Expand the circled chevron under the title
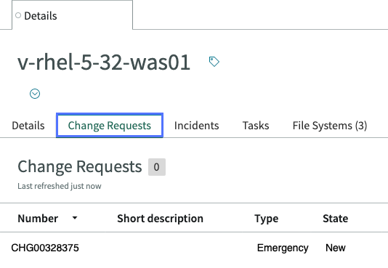This screenshot has height=268, width=388. point(35,94)
